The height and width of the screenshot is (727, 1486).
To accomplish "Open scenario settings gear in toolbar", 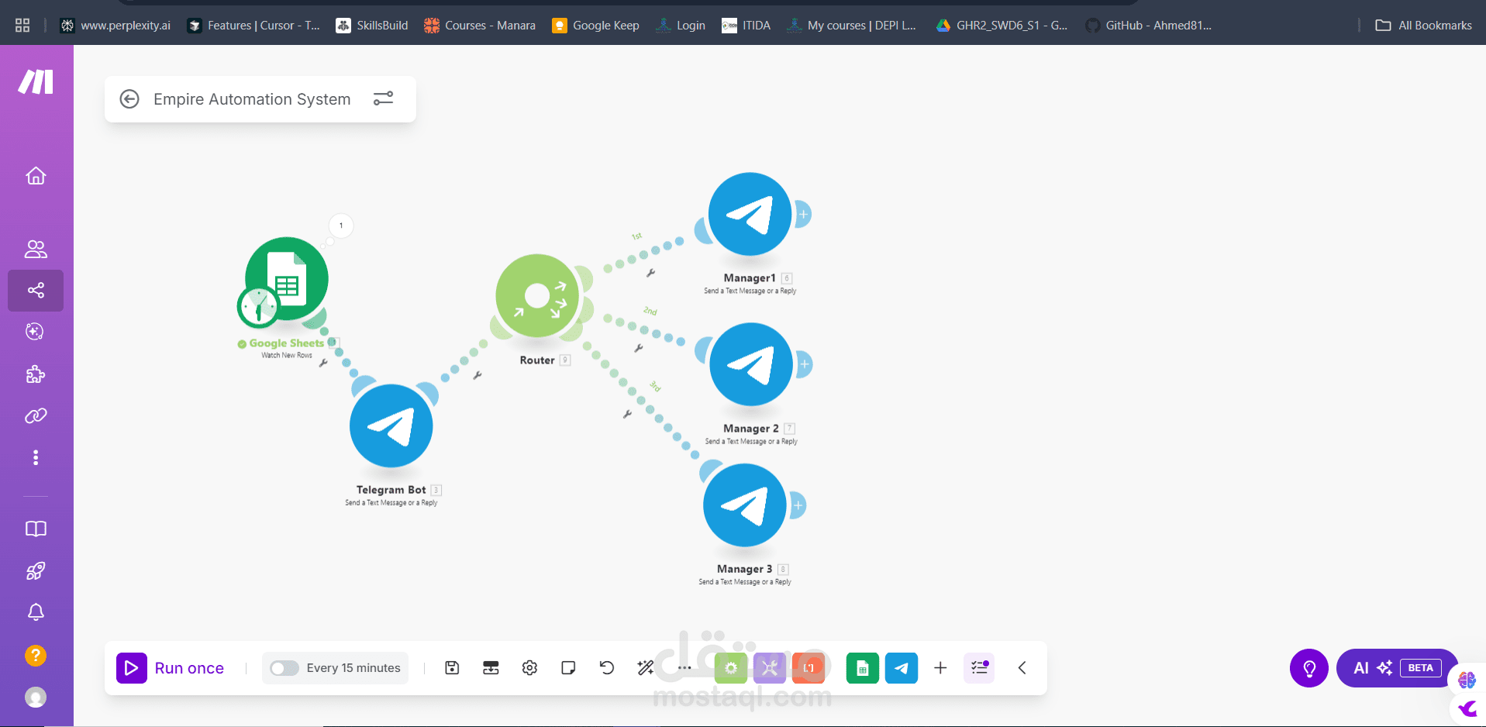I will coord(529,668).
